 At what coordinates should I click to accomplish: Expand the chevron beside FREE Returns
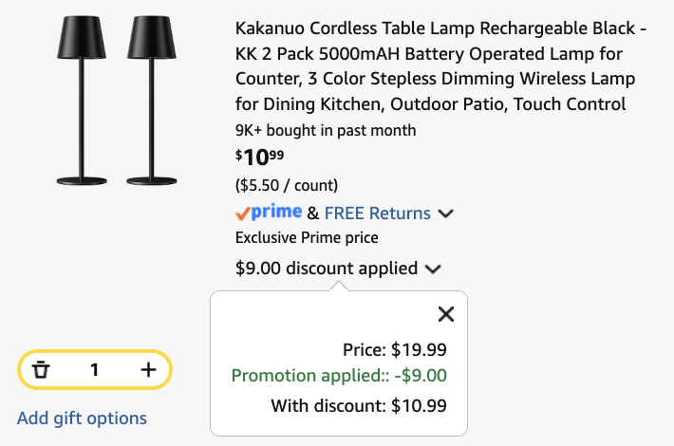tap(445, 214)
